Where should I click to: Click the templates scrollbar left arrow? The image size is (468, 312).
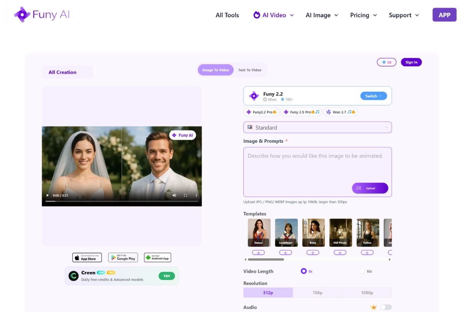(x=245, y=259)
